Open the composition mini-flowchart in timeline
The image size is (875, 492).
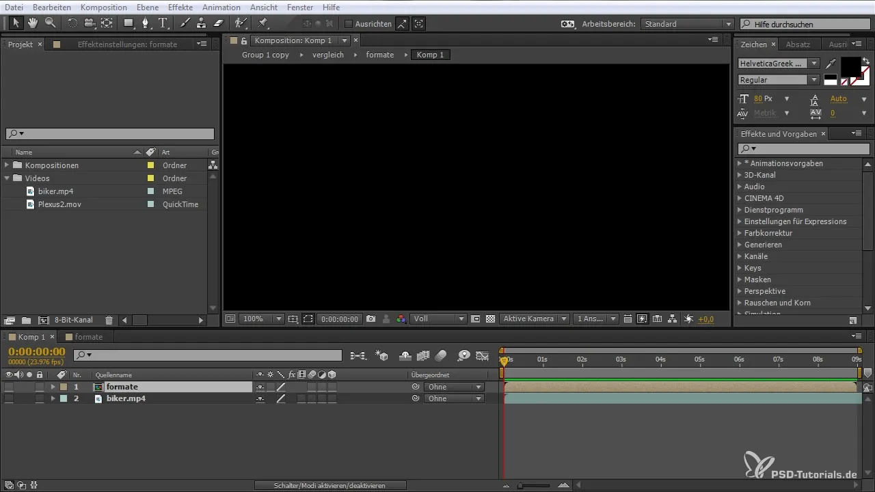(x=358, y=355)
